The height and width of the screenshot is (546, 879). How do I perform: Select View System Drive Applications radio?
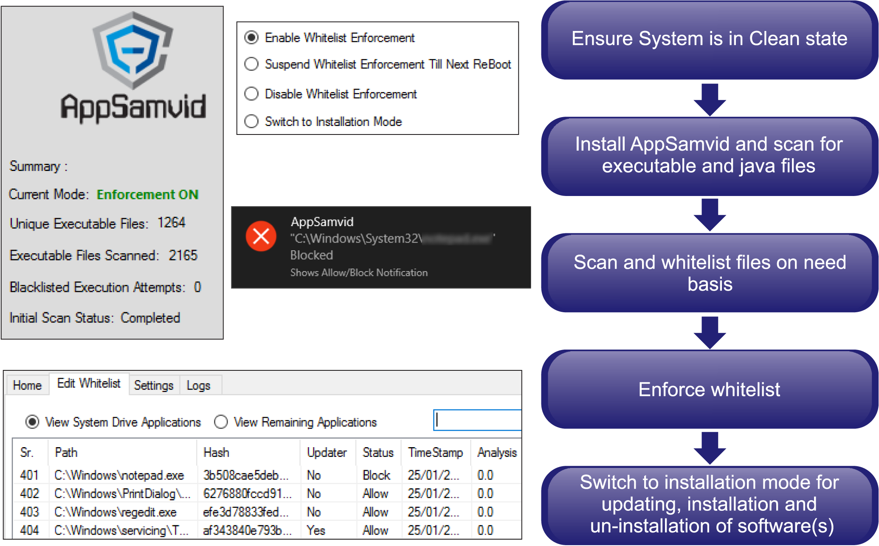[x=32, y=422]
